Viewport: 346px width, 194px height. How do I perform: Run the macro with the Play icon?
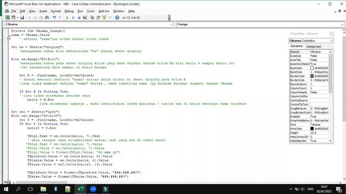(67, 17)
